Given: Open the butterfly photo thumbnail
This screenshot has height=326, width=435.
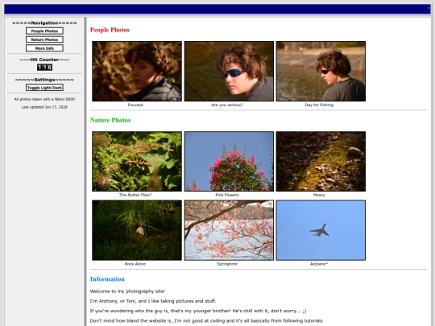Looking at the screenshot, I should (137, 161).
